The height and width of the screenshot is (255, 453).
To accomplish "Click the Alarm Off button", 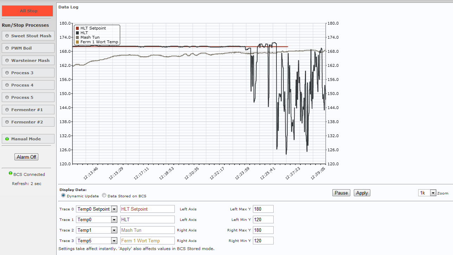I will point(26,157).
